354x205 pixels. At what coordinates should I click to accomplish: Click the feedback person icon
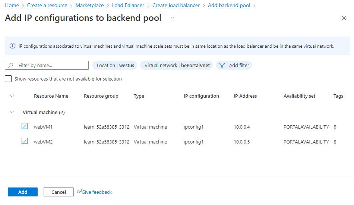click(x=79, y=192)
